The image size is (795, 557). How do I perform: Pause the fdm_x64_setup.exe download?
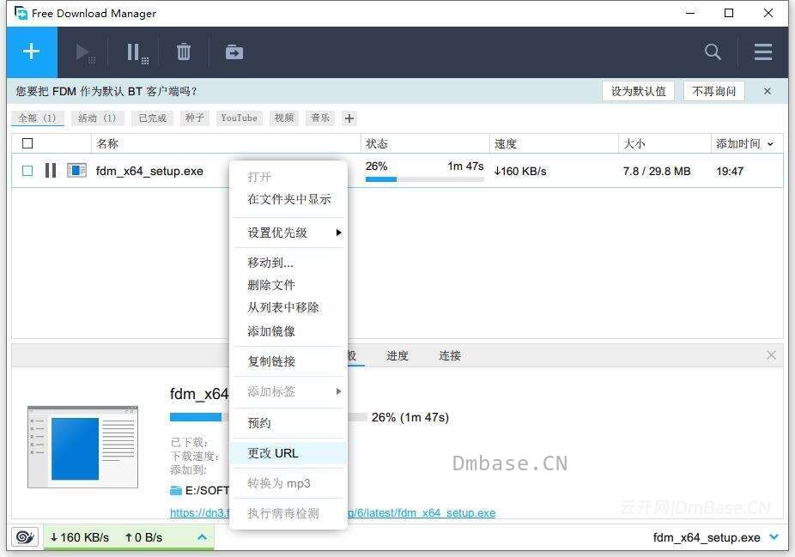pyautogui.click(x=50, y=170)
